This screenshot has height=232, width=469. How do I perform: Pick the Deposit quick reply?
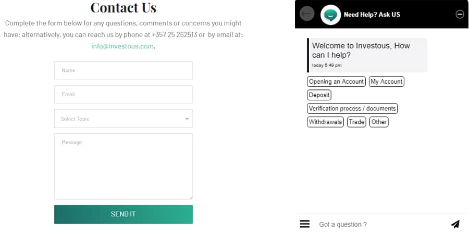(319, 95)
